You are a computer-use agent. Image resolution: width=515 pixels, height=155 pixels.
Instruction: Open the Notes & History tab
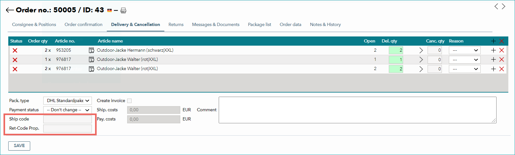pos(325,24)
